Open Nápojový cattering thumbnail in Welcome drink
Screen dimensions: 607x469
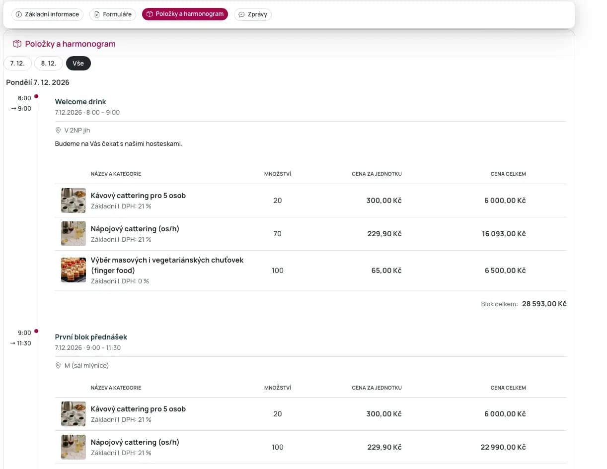(x=74, y=234)
